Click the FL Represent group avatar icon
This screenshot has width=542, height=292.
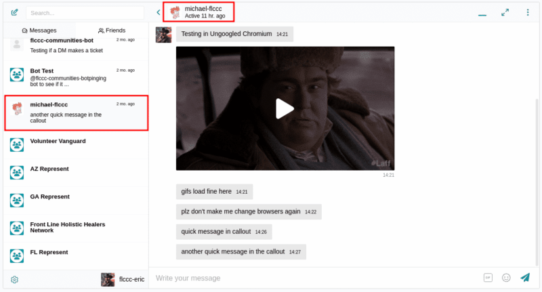click(16, 255)
